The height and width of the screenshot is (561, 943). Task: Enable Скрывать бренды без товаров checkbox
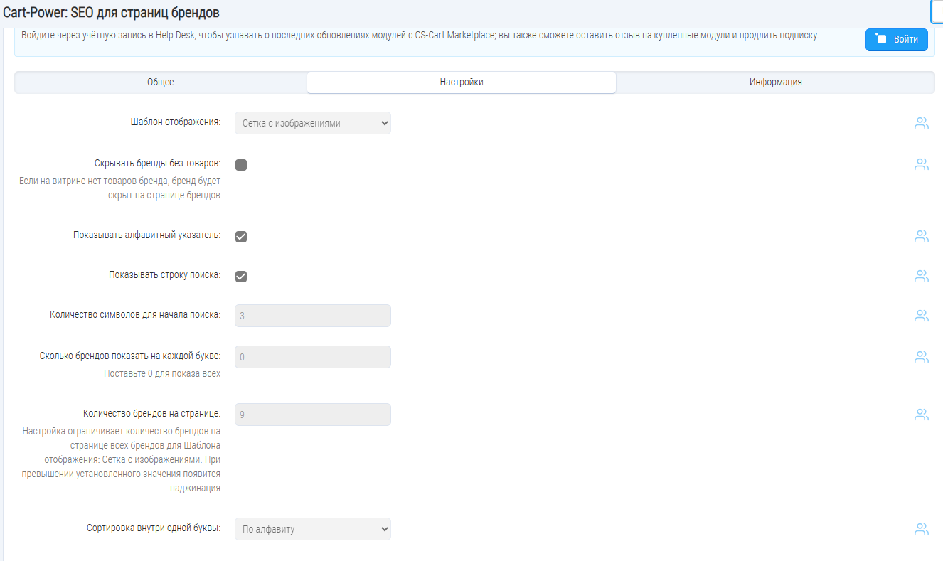tap(241, 165)
